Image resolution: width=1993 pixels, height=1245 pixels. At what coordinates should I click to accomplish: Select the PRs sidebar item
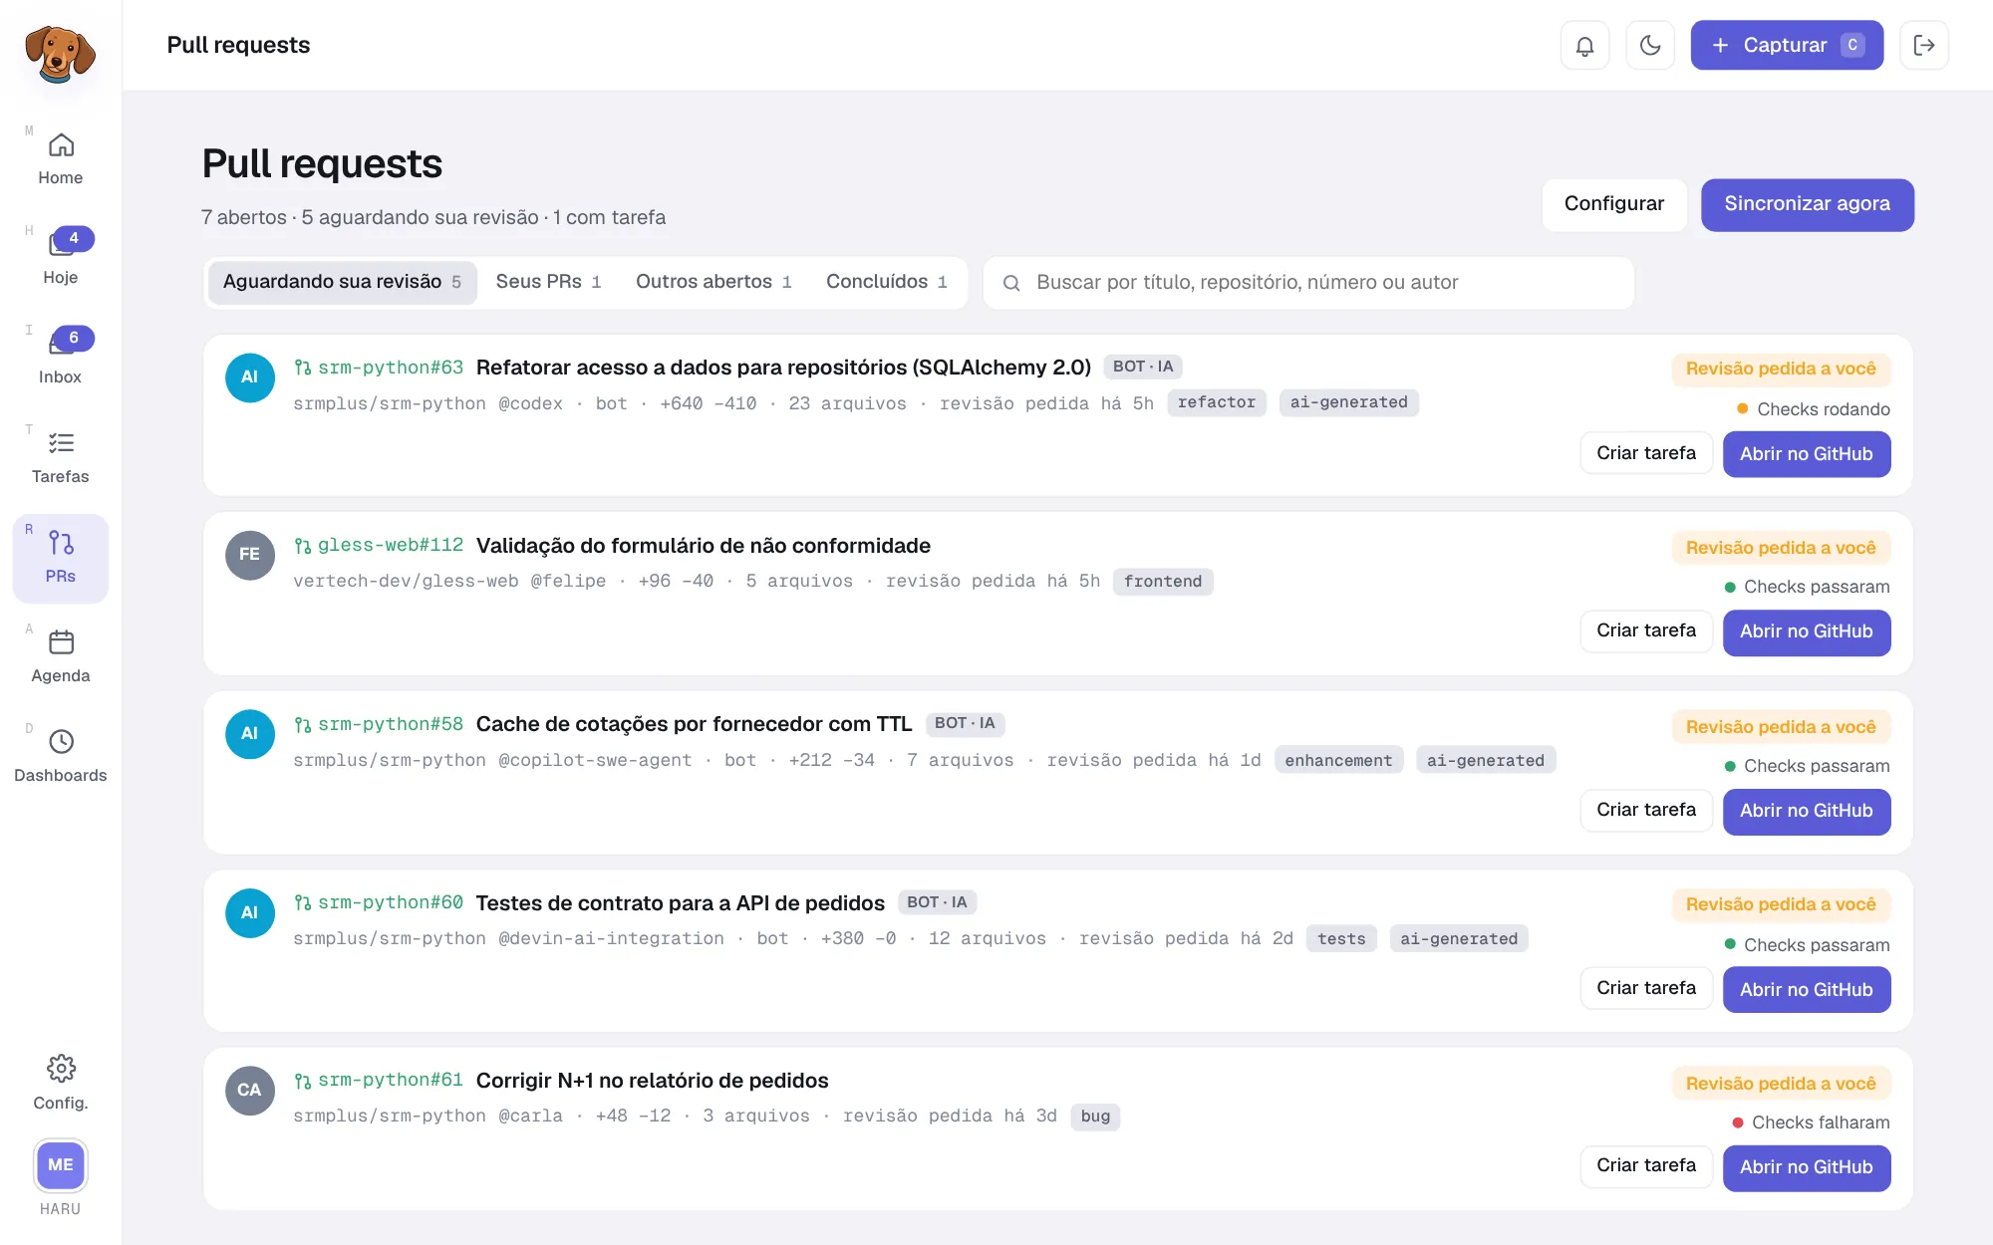(x=61, y=558)
